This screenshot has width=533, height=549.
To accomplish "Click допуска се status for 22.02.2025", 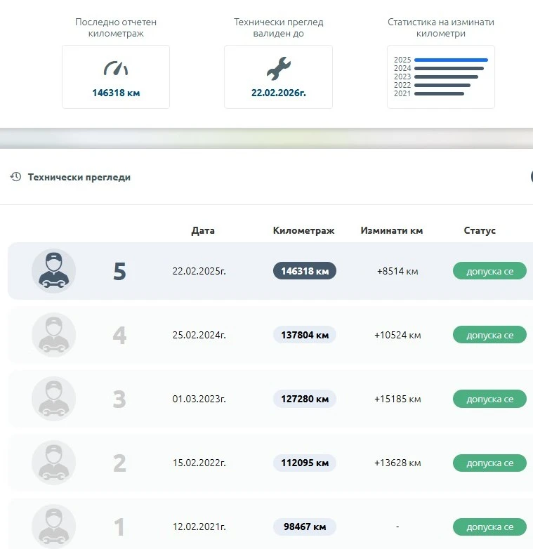I will pyautogui.click(x=489, y=271).
